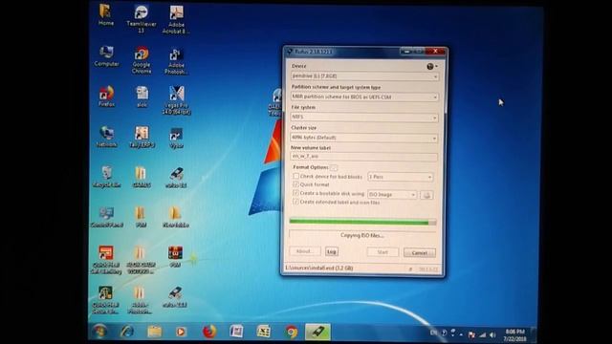Click the green progress bar in Rufus
Screen dimensions: 612x344
click(362, 223)
